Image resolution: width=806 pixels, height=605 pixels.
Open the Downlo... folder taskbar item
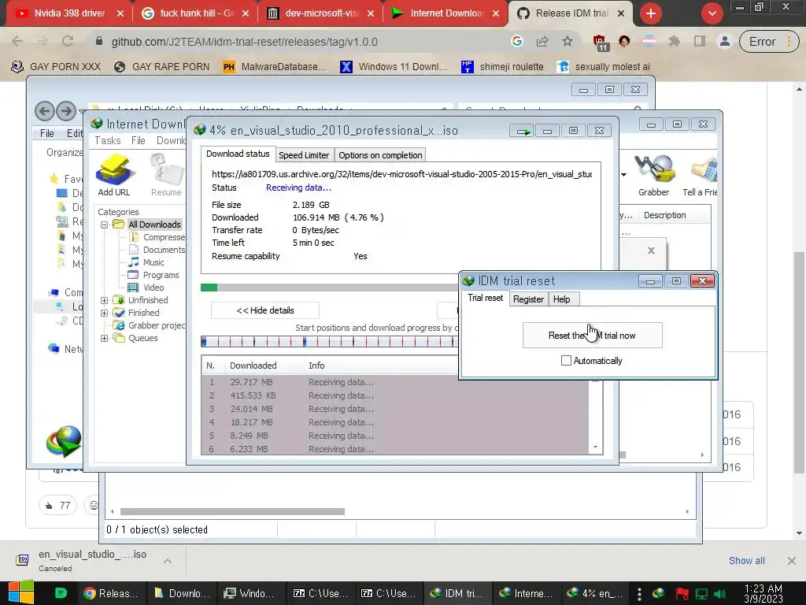click(x=182, y=593)
